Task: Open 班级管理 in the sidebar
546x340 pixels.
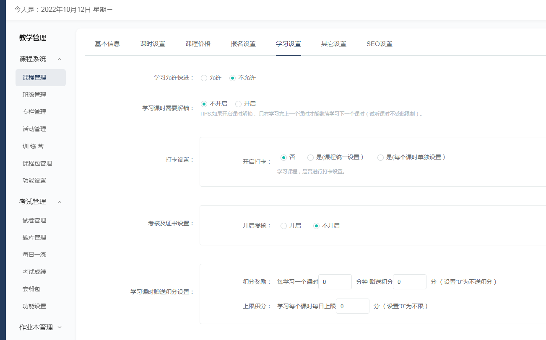Action: point(34,95)
